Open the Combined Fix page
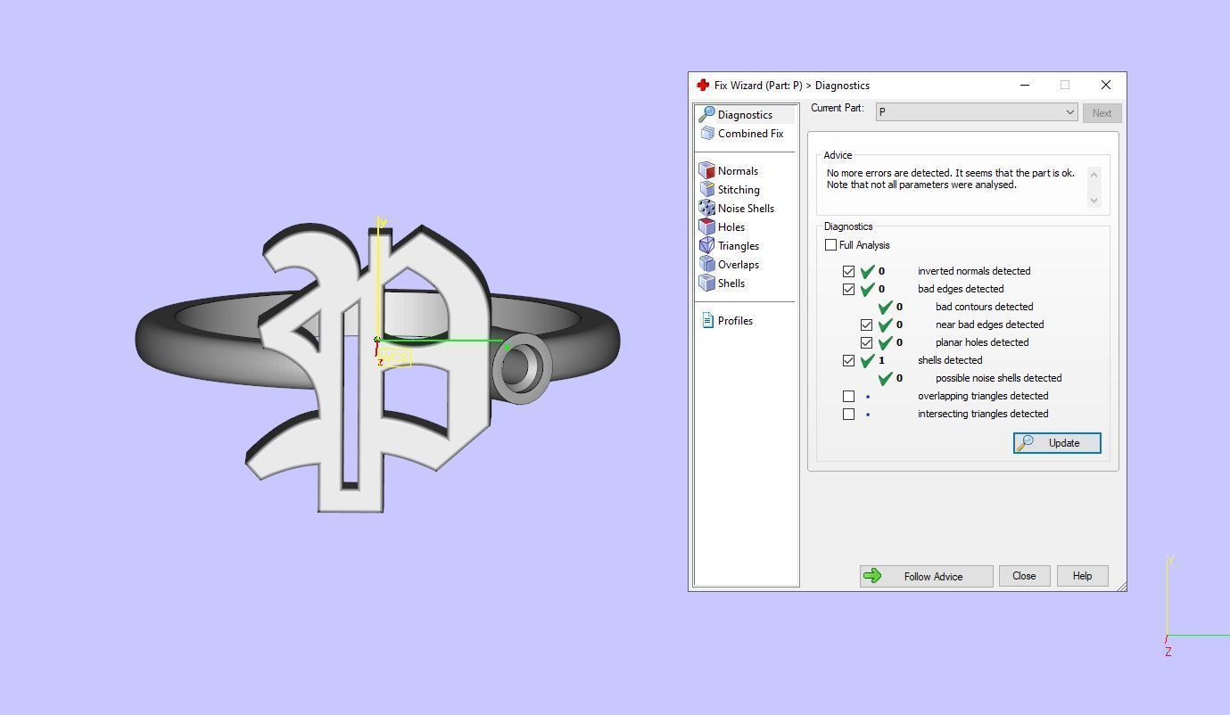 click(742, 133)
